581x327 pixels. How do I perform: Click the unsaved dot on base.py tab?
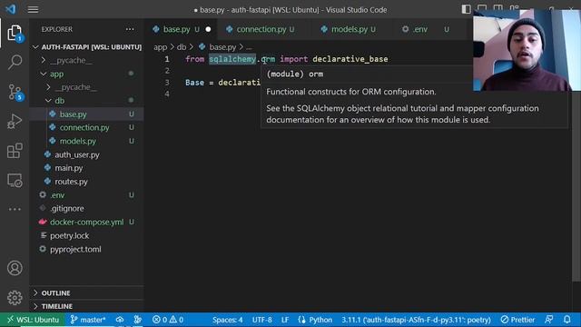[208, 29]
